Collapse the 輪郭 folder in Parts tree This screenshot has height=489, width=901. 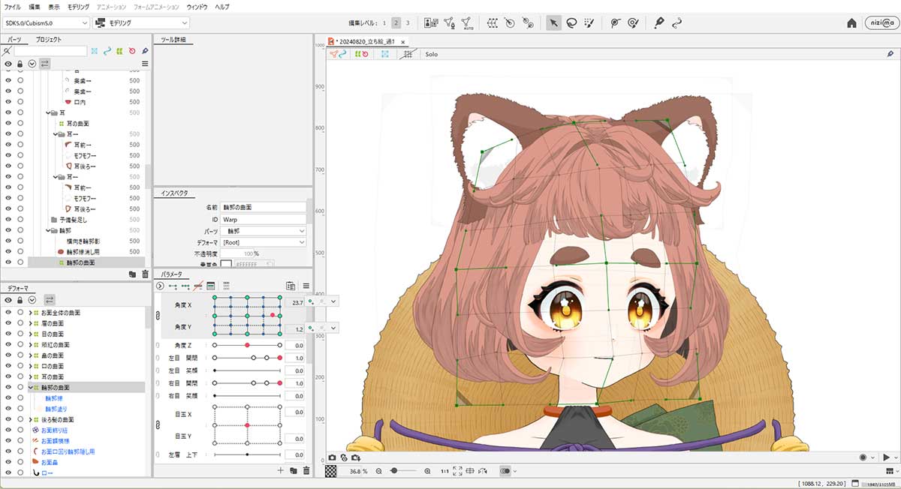click(x=47, y=231)
